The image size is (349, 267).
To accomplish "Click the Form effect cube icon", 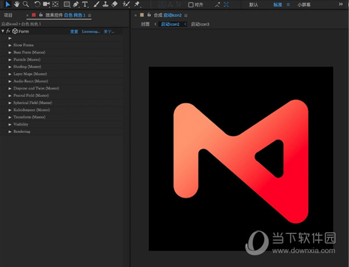I will [15, 31].
